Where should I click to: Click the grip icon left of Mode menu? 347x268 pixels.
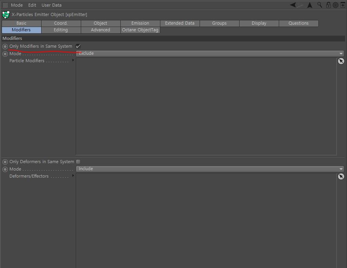pyautogui.click(x=5, y=5)
